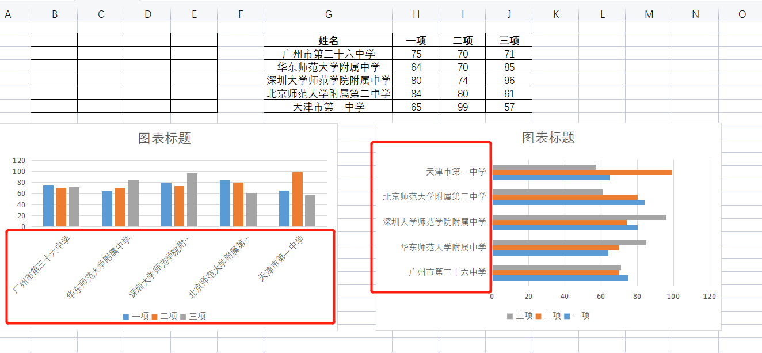Click the cell with value 65
The width and height of the screenshot is (762, 353).
pyautogui.click(x=416, y=107)
